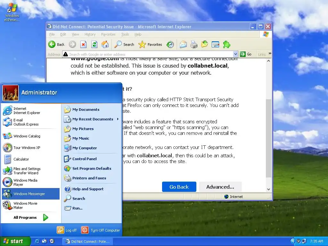The width and height of the screenshot is (328, 246).
Task: Click the Mail envelope toolbar icon
Action: coord(183,44)
